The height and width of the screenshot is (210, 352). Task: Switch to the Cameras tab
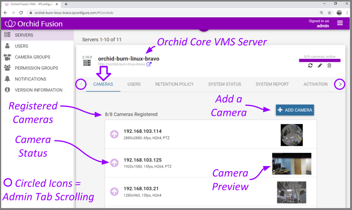click(x=103, y=84)
